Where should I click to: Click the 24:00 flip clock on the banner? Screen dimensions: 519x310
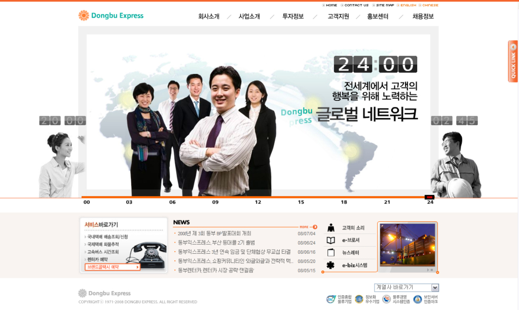(376, 64)
